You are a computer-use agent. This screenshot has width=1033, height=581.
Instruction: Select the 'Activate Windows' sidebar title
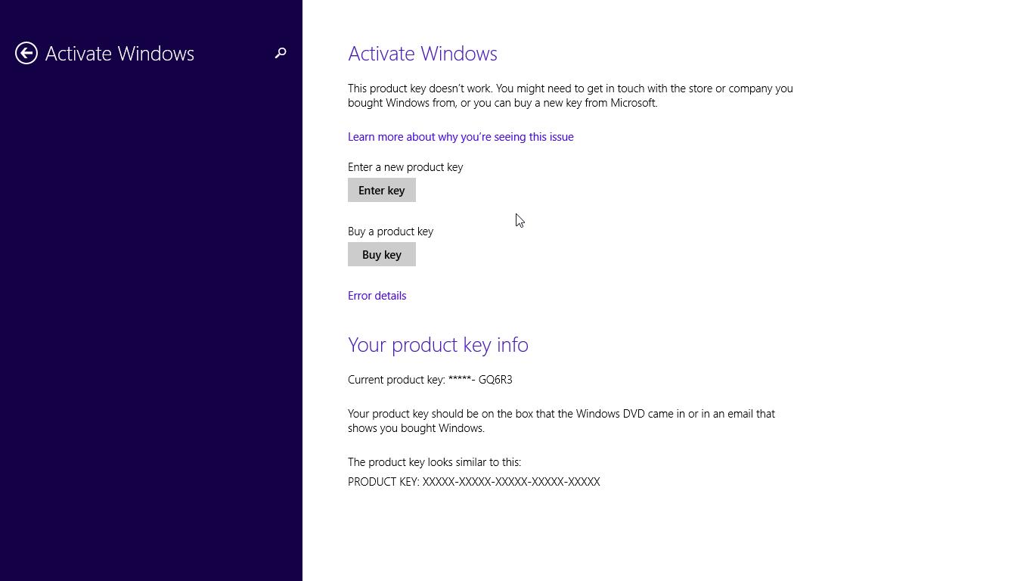coord(119,54)
